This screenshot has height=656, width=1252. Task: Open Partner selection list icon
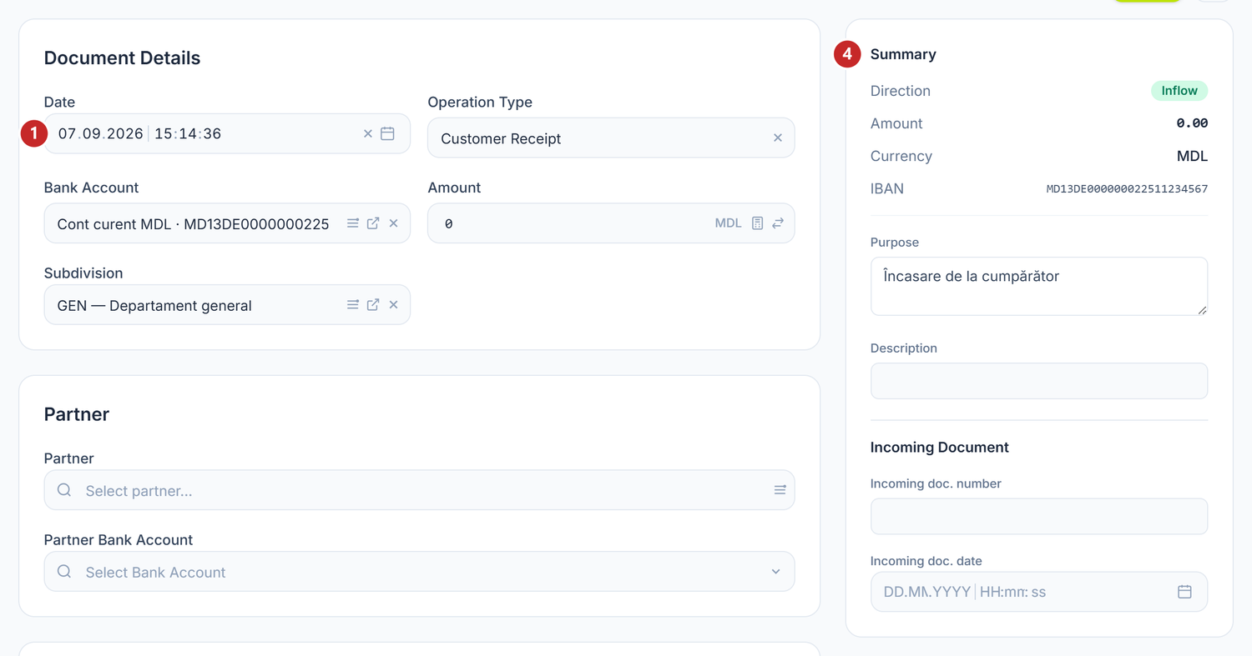pos(780,490)
